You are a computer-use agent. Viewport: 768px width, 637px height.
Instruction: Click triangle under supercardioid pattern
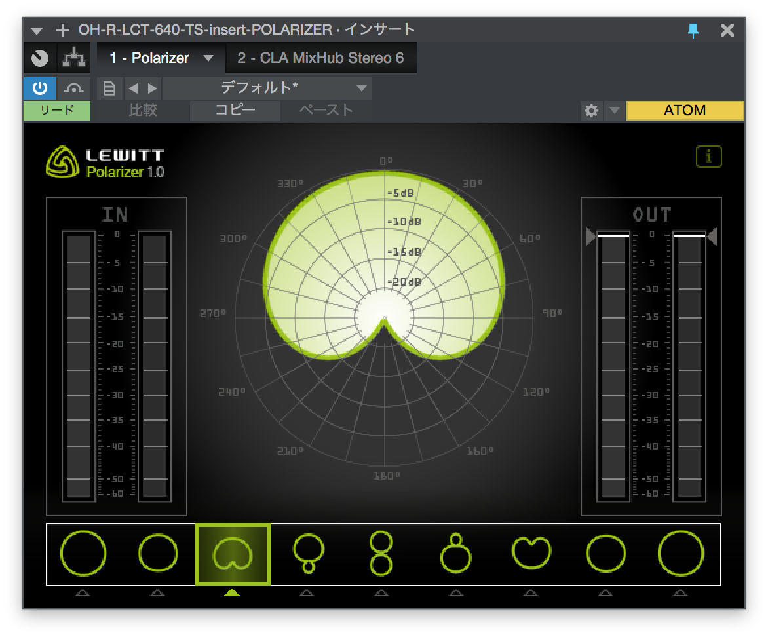tap(307, 593)
